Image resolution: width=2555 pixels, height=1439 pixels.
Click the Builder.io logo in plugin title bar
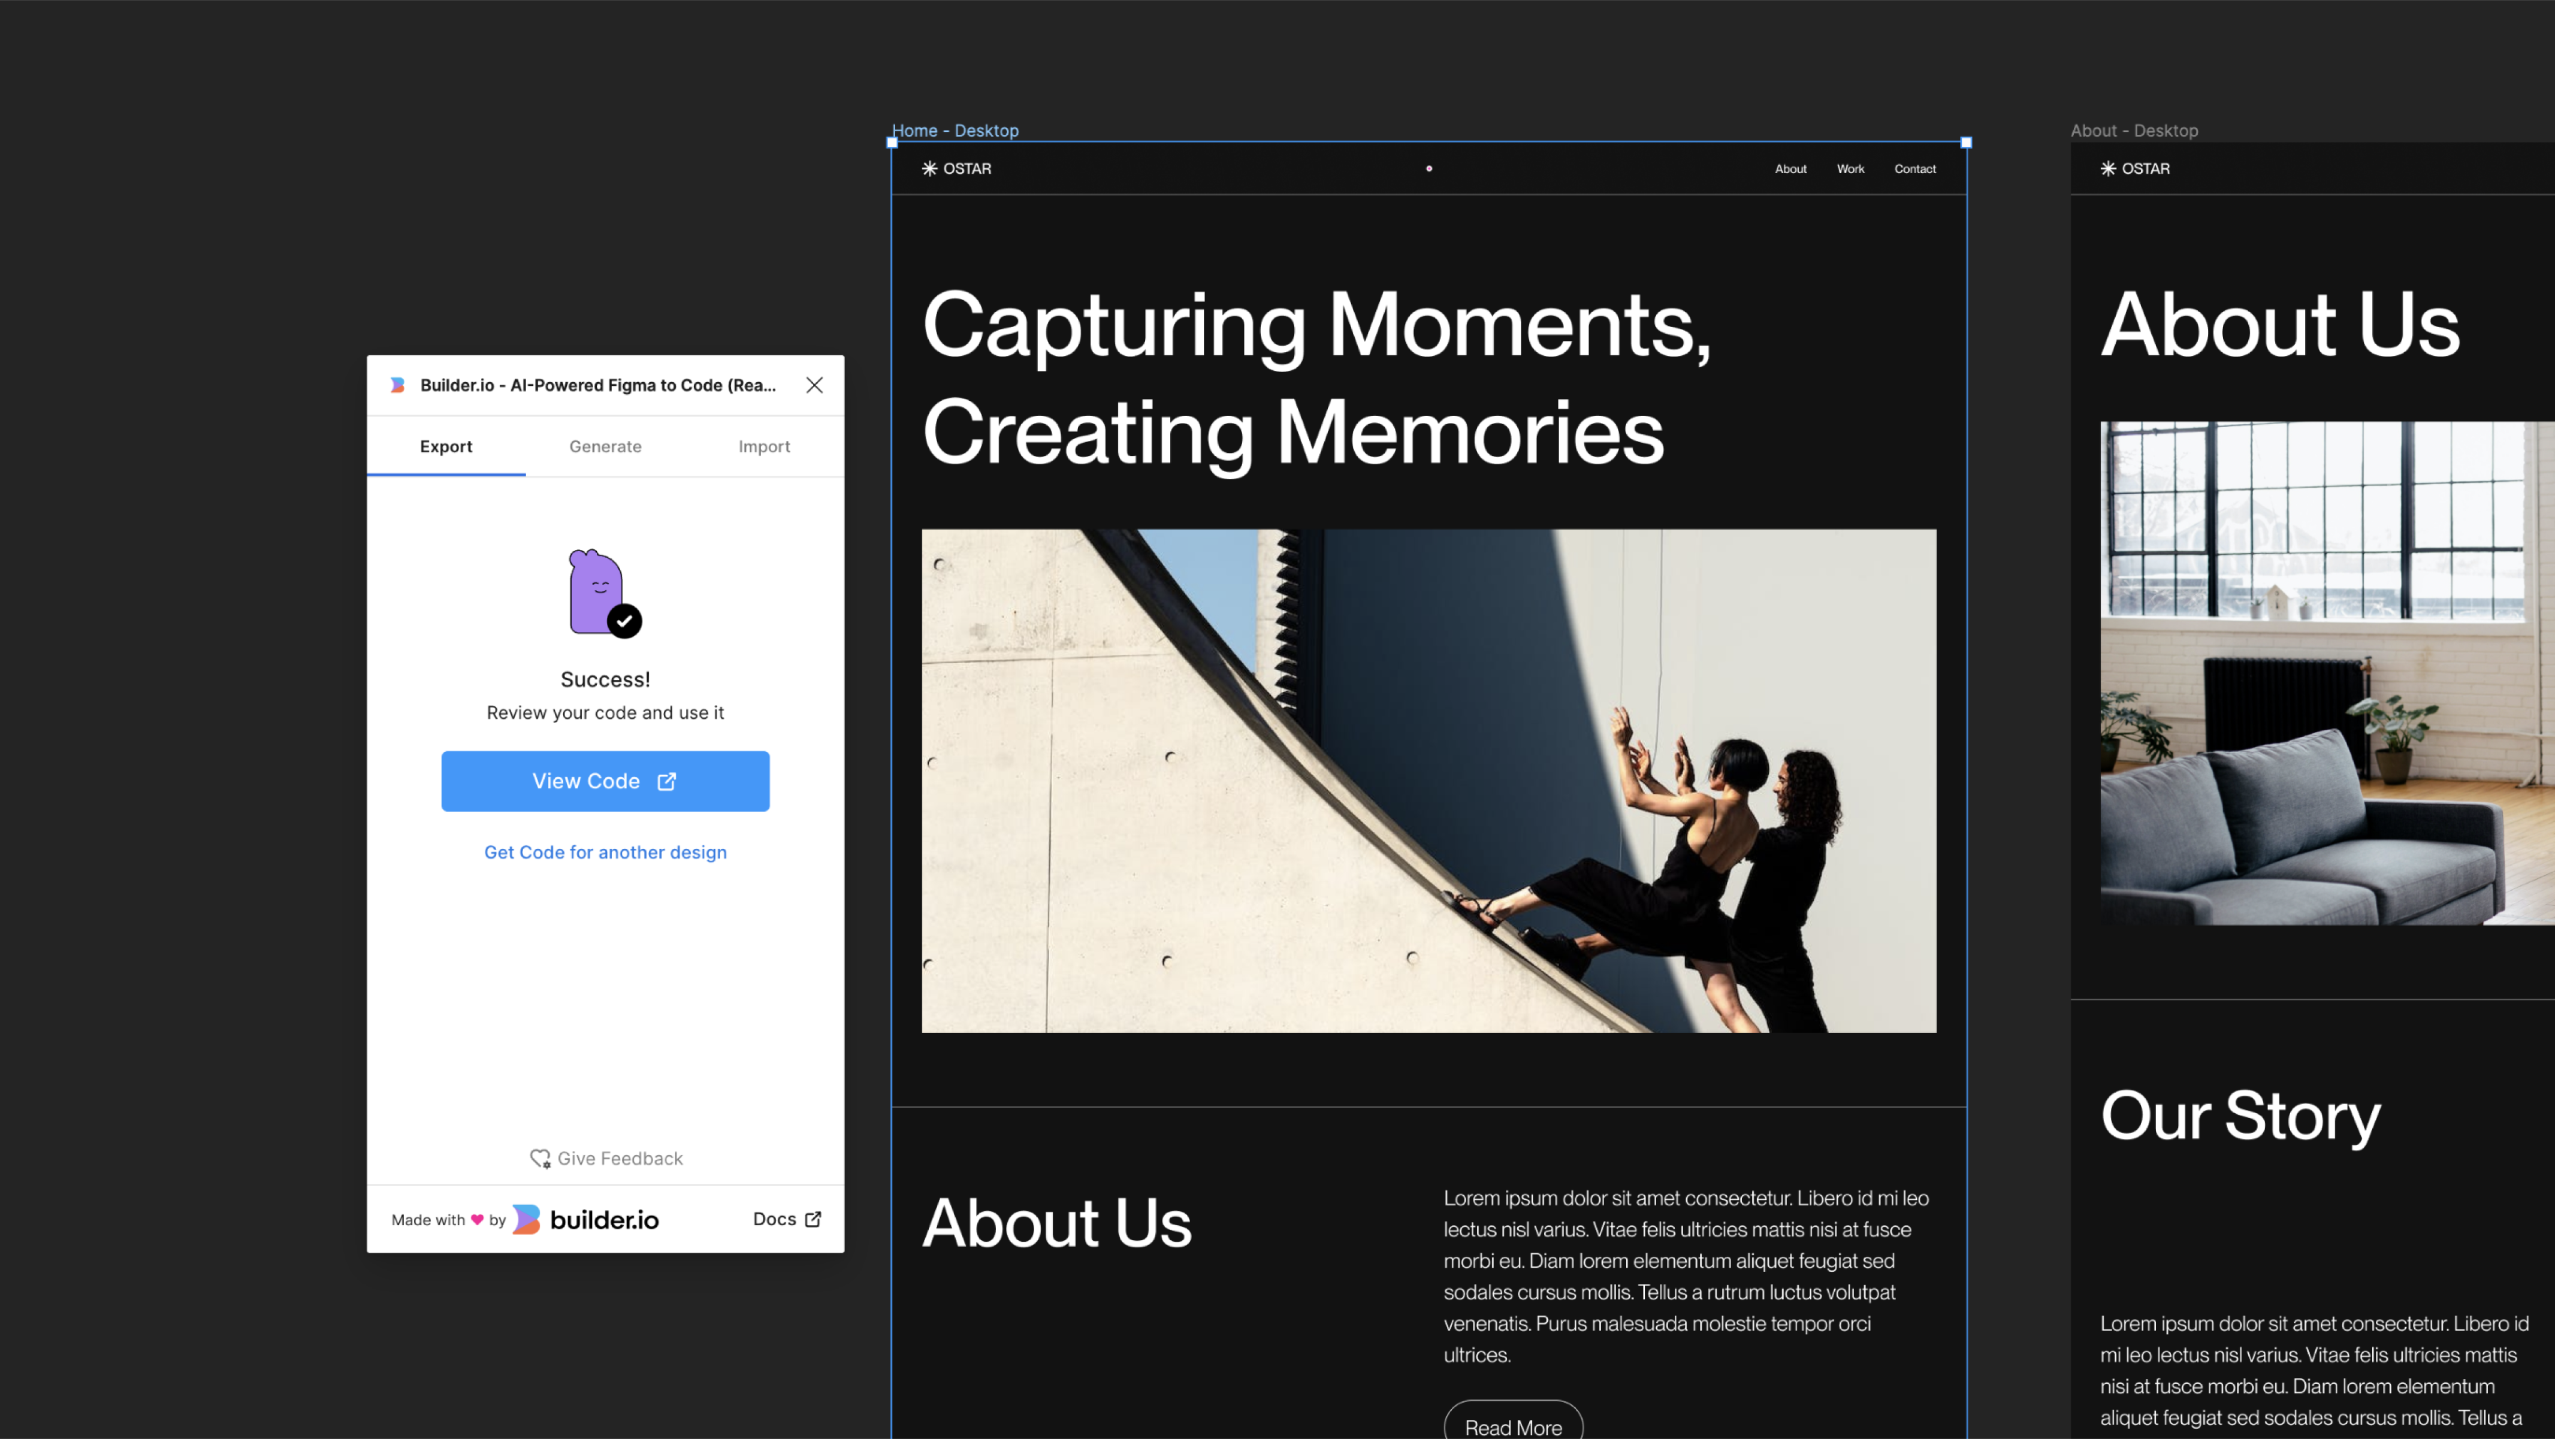tap(398, 385)
